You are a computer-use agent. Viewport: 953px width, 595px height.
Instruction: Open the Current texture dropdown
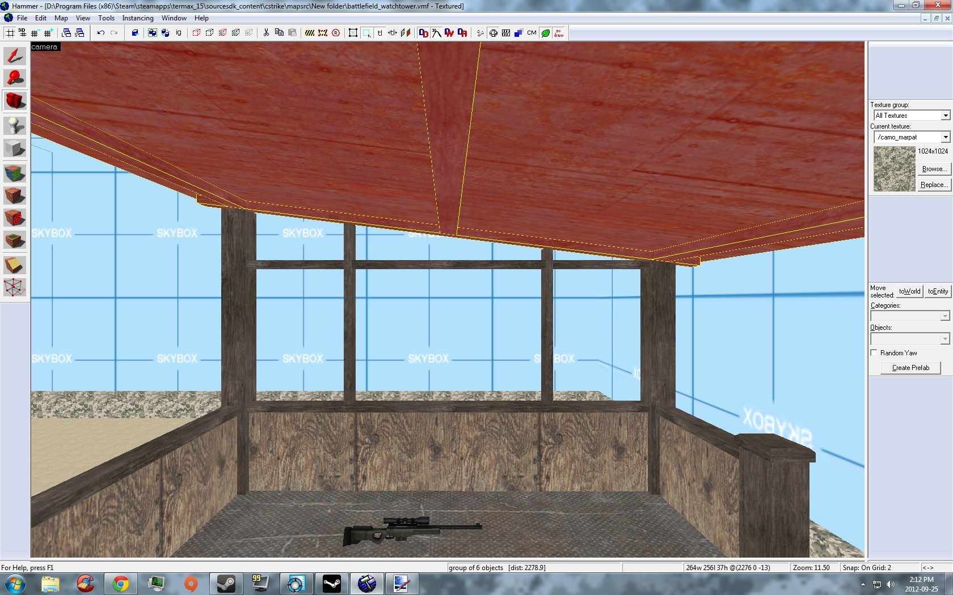pos(945,137)
